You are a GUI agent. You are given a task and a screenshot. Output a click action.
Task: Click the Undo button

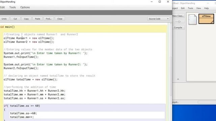4,19
